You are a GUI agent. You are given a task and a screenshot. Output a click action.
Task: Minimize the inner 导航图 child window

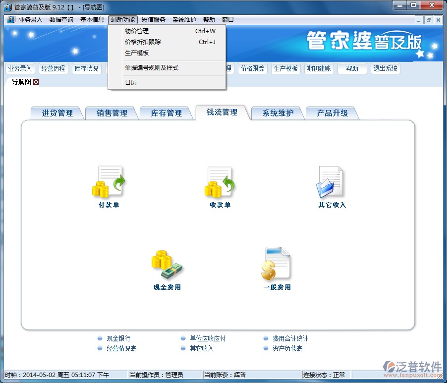click(x=418, y=20)
